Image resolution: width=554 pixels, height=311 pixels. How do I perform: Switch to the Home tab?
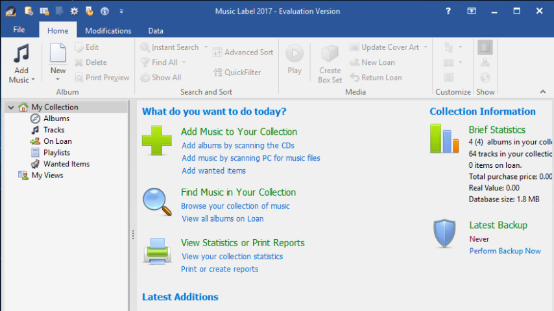[x=58, y=30]
